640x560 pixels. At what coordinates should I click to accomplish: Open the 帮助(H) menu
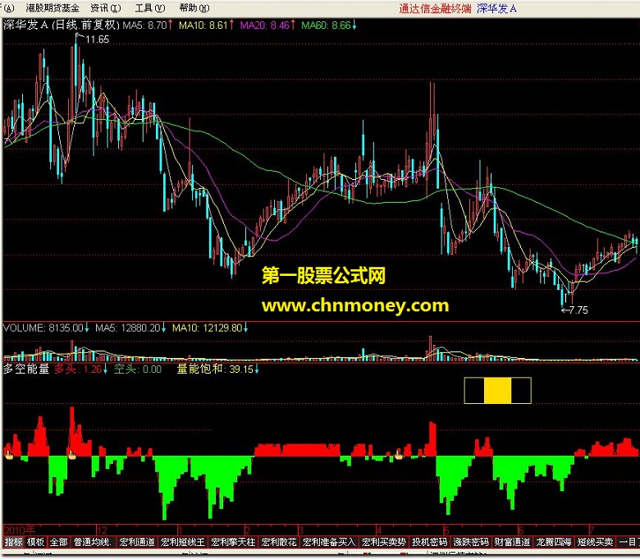(194, 8)
